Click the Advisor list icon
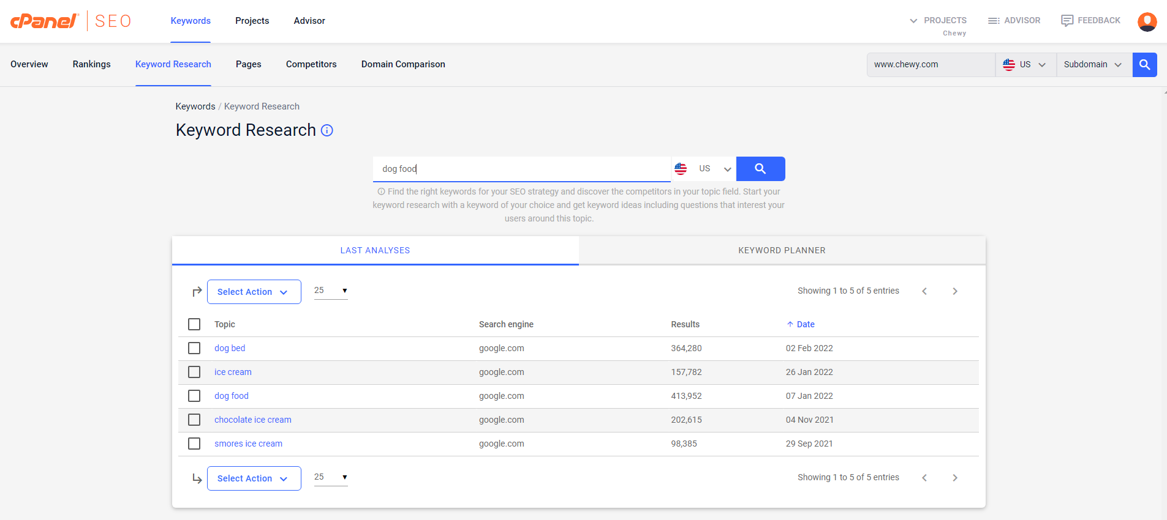Screen dimensions: 1167x520 coord(994,21)
